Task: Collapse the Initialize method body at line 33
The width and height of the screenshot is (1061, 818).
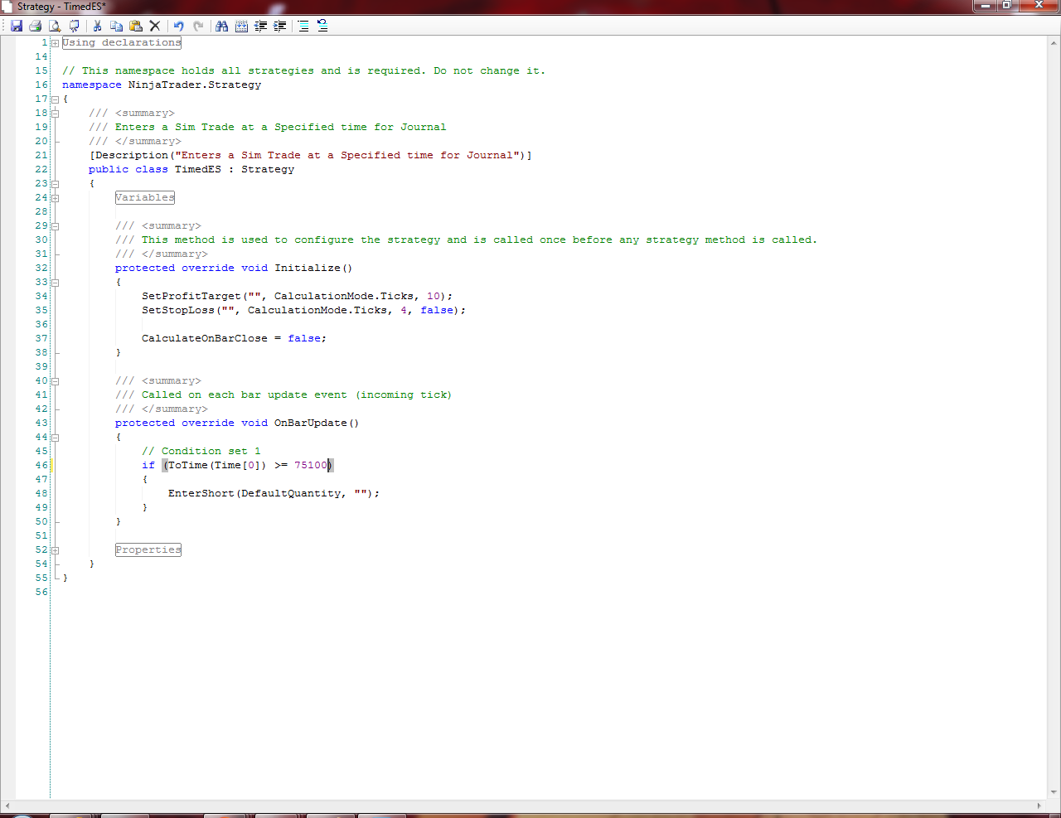Action: [55, 283]
